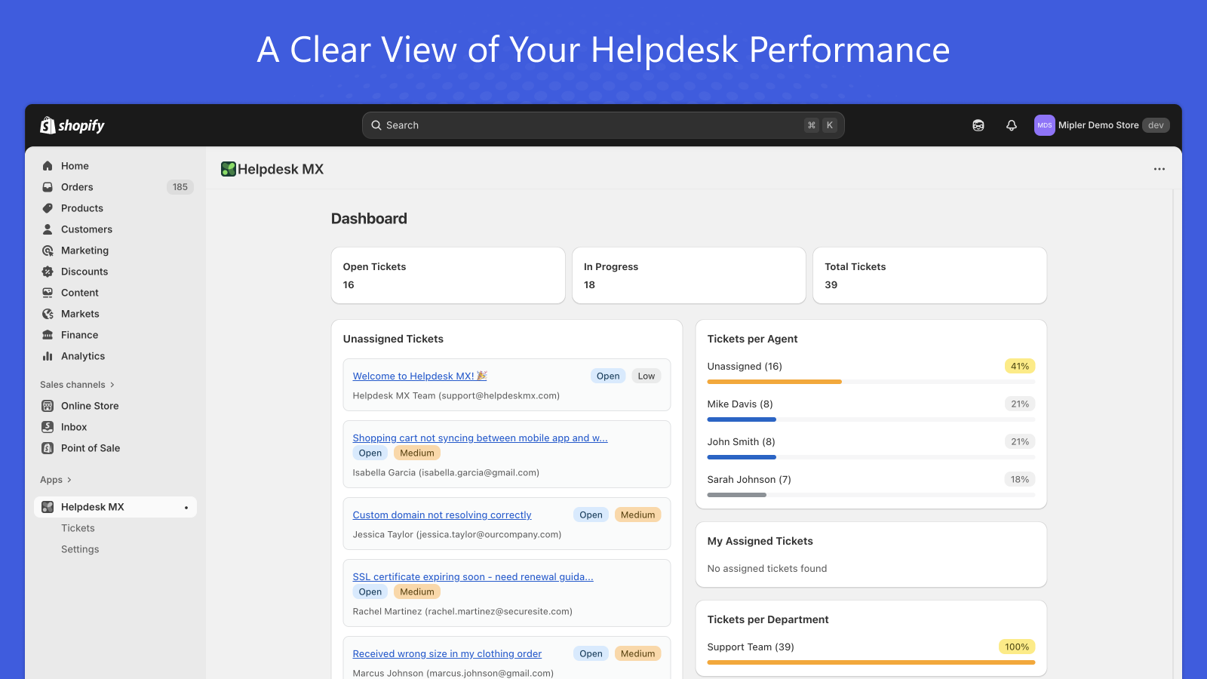
Task: Click the Online Store icon
Action: pyautogui.click(x=48, y=406)
